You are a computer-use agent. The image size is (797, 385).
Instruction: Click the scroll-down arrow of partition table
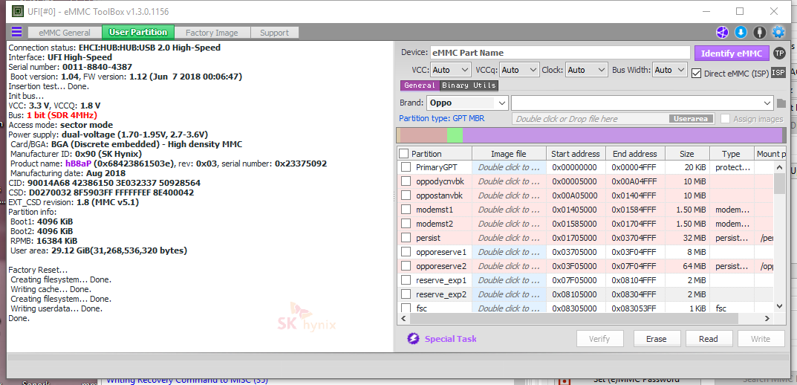779,306
